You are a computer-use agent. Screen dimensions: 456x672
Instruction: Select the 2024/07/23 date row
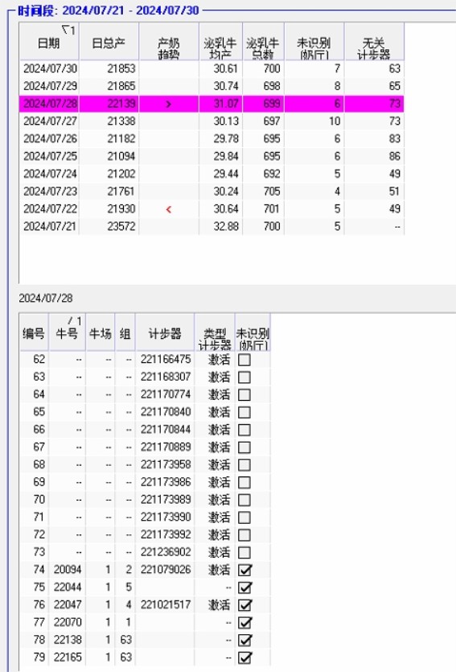pos(212,192)
